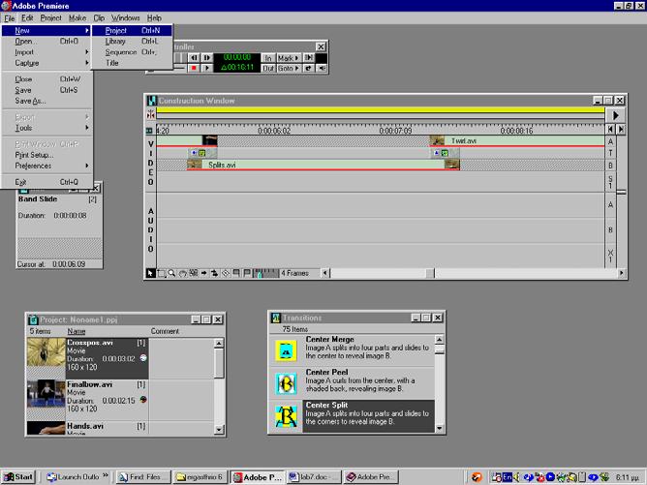Click the Center Peel transition icon
This screenshot has height=485, width=647.
point(286,383)
